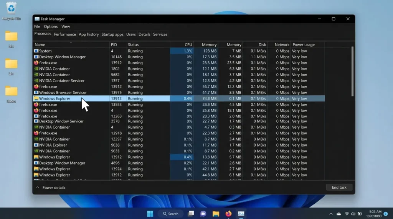
Task: Sort processes by the CPU column
Action: point(182,45)
